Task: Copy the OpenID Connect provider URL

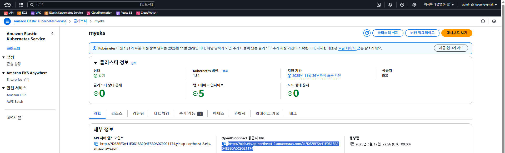Action: tap(224, 144)
